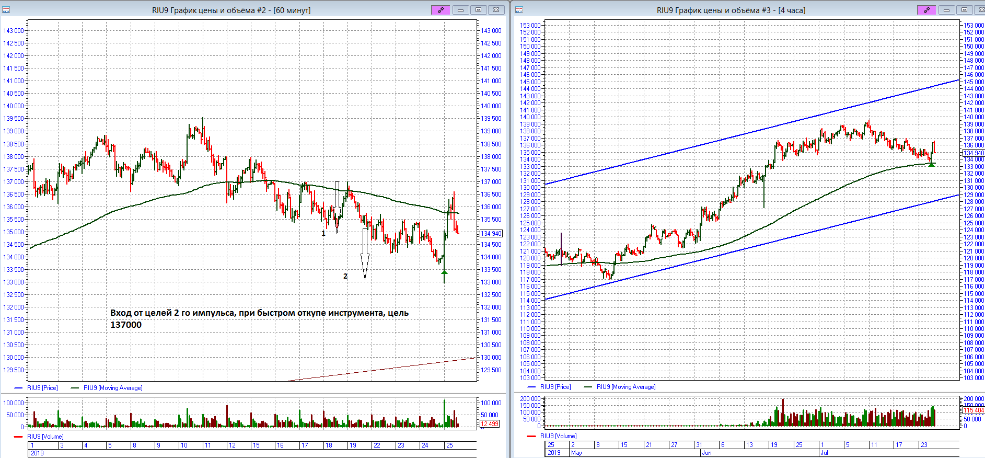
Task: Click RIU9 [Moving Average] legend in the 60-minute chart
Action: click(112, 388)
